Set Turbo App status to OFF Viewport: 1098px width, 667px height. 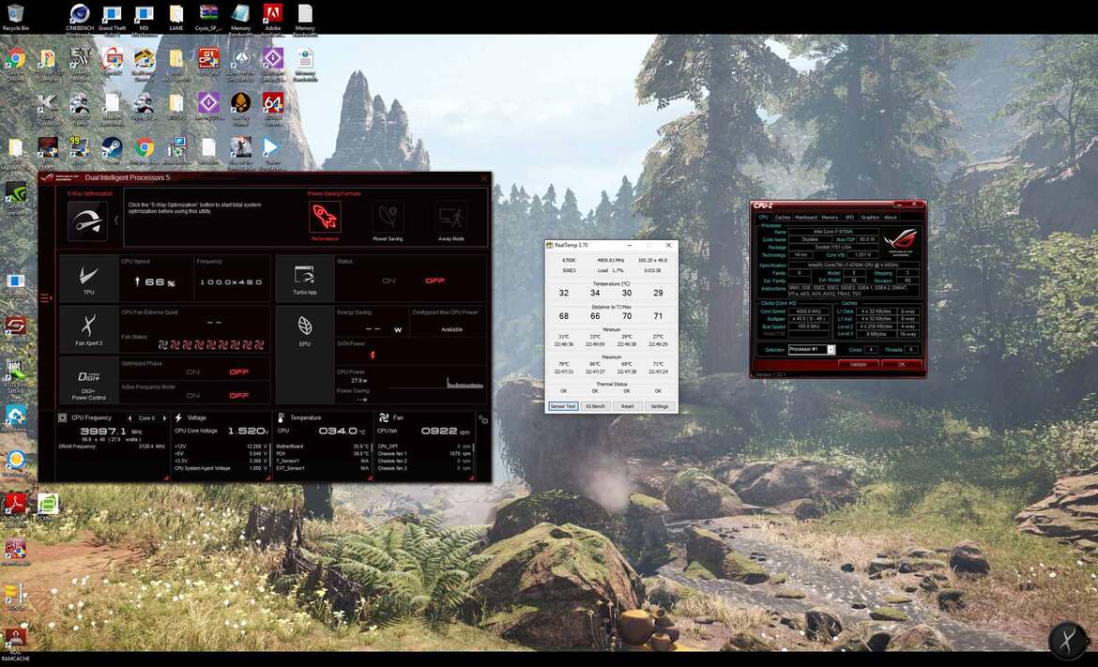pos(435,280)
